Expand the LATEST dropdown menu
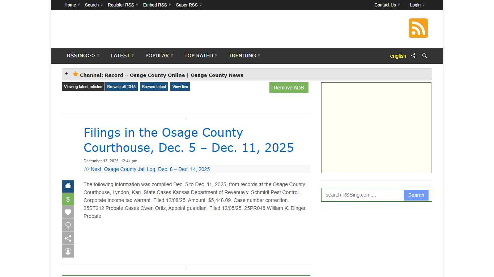The height and width of the screenshot is (277, 494). 121,56
